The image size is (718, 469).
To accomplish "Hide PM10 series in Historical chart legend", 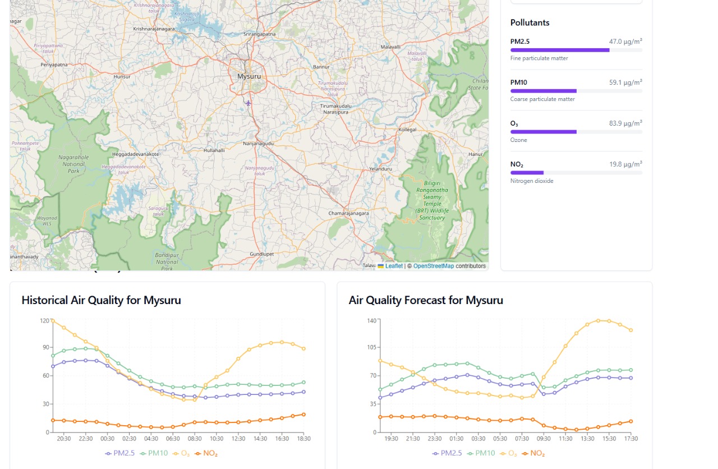I will point(153,453).
